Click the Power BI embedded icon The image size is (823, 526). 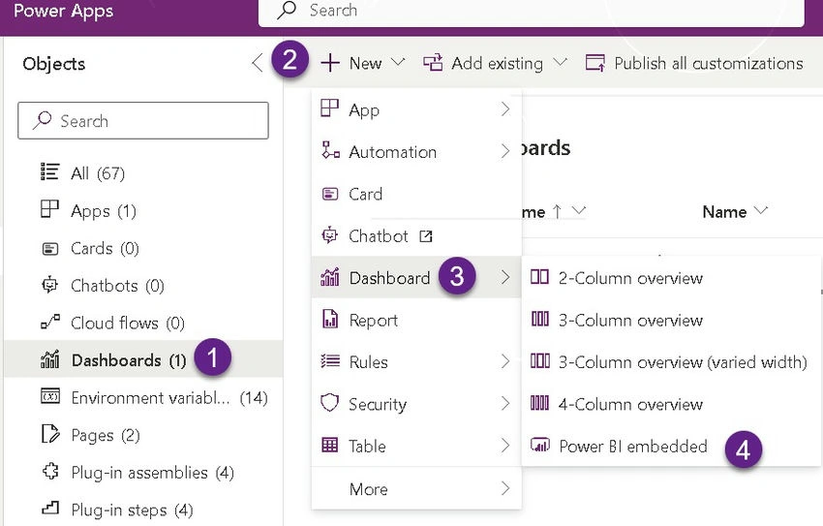point(540,446)
